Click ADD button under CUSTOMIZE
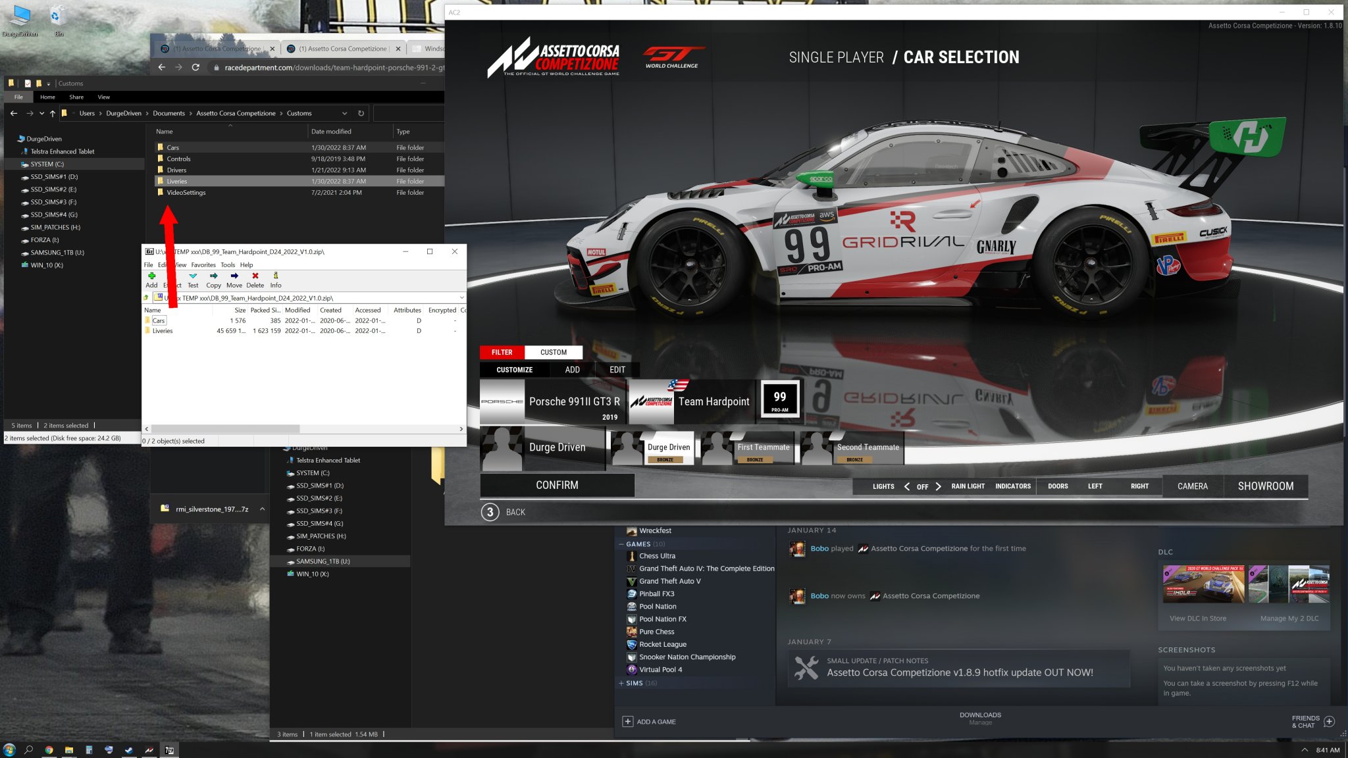Image resolution: width=1348 pixels, height=758 pixels. pos(572,370)
